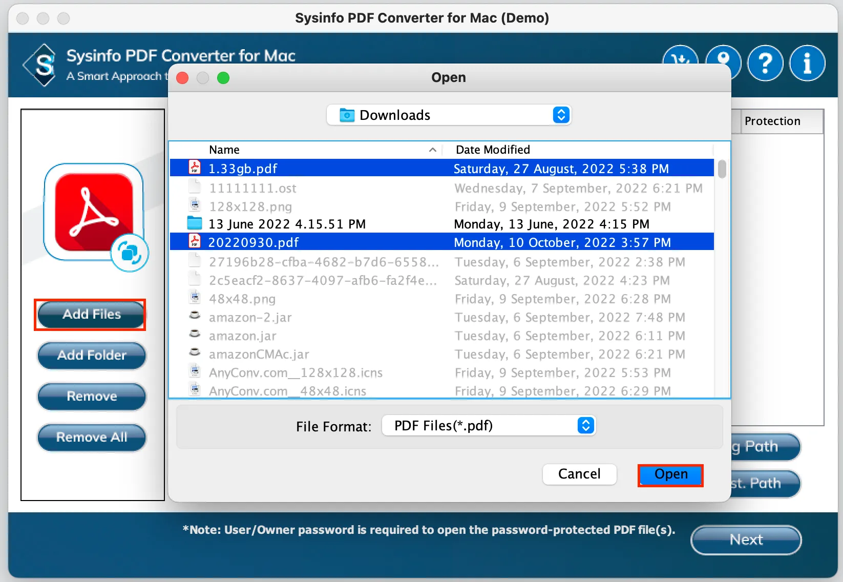Screen dimensions: 843x582
Task: Click the Open button in dialog
Action: [670, 474]
